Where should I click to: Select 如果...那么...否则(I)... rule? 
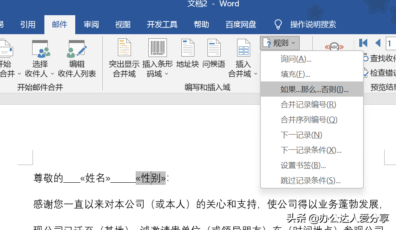coord(312,89)
